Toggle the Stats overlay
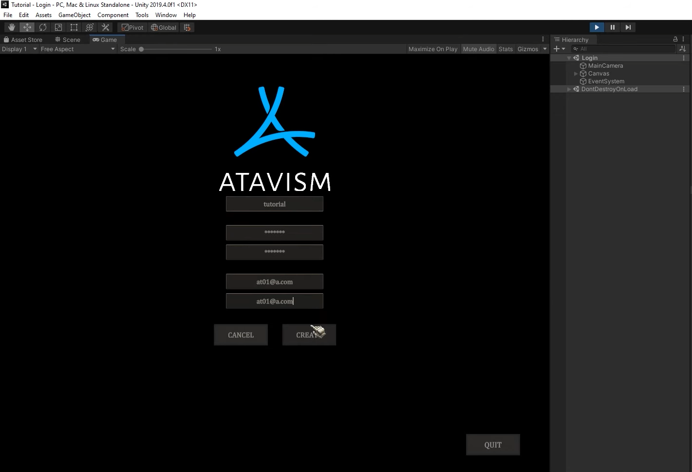Screen dimensions: 692x472 (x=505, y=49)
